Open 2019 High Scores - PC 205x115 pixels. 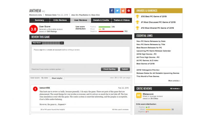click(146, 54)
